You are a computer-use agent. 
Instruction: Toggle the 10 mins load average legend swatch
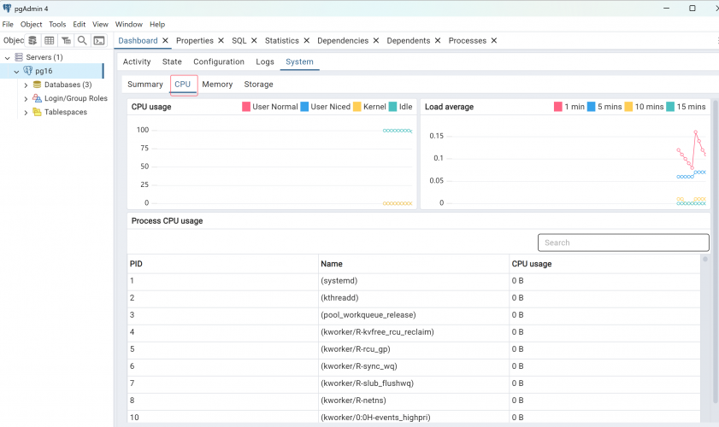pos(628,107)
